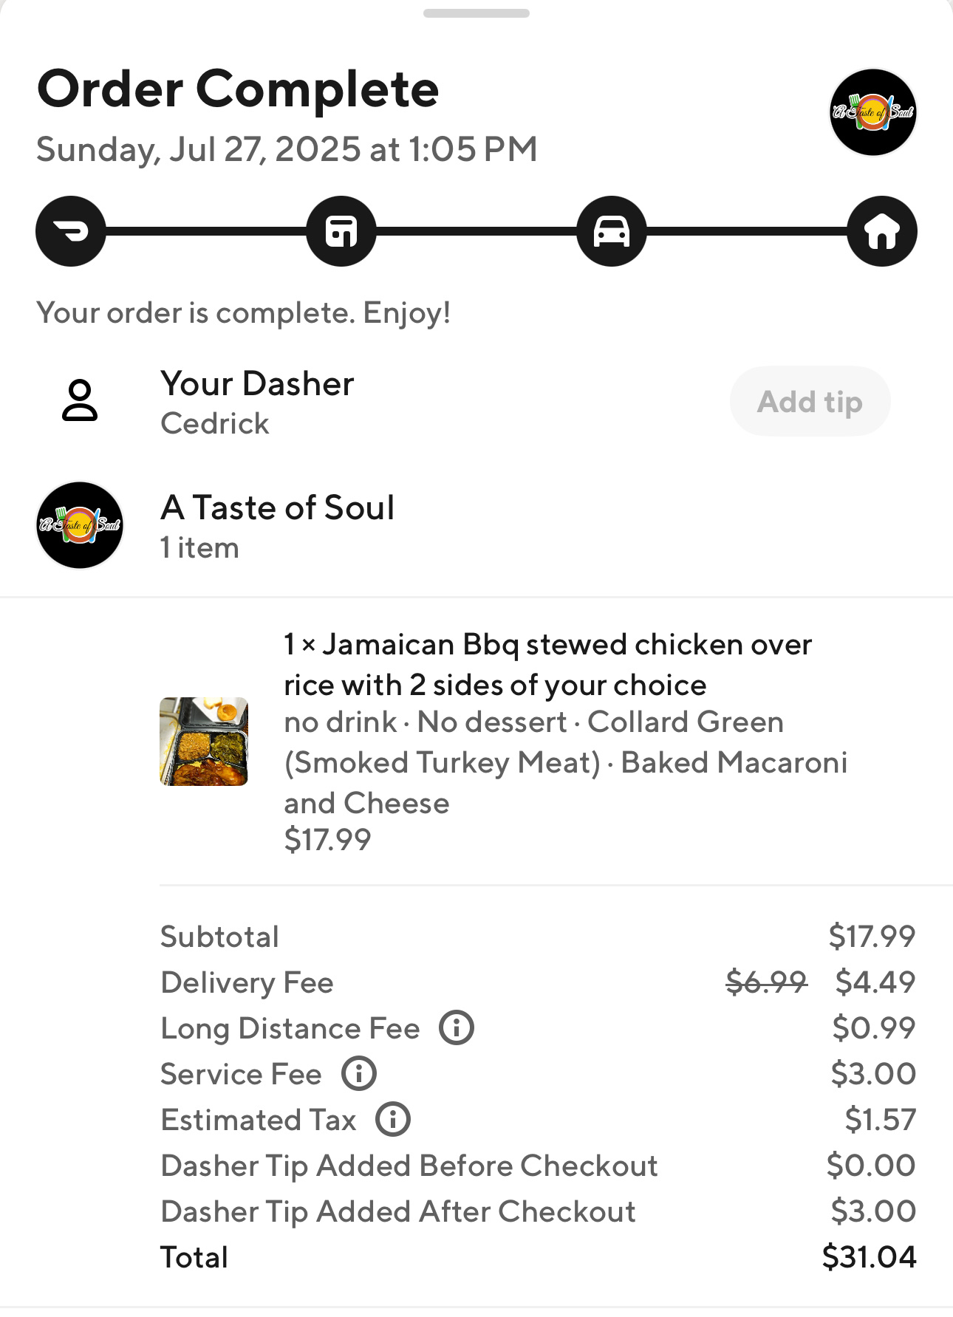
Task: Show Long Distance Fee info icon
Action: point(457,1027)
